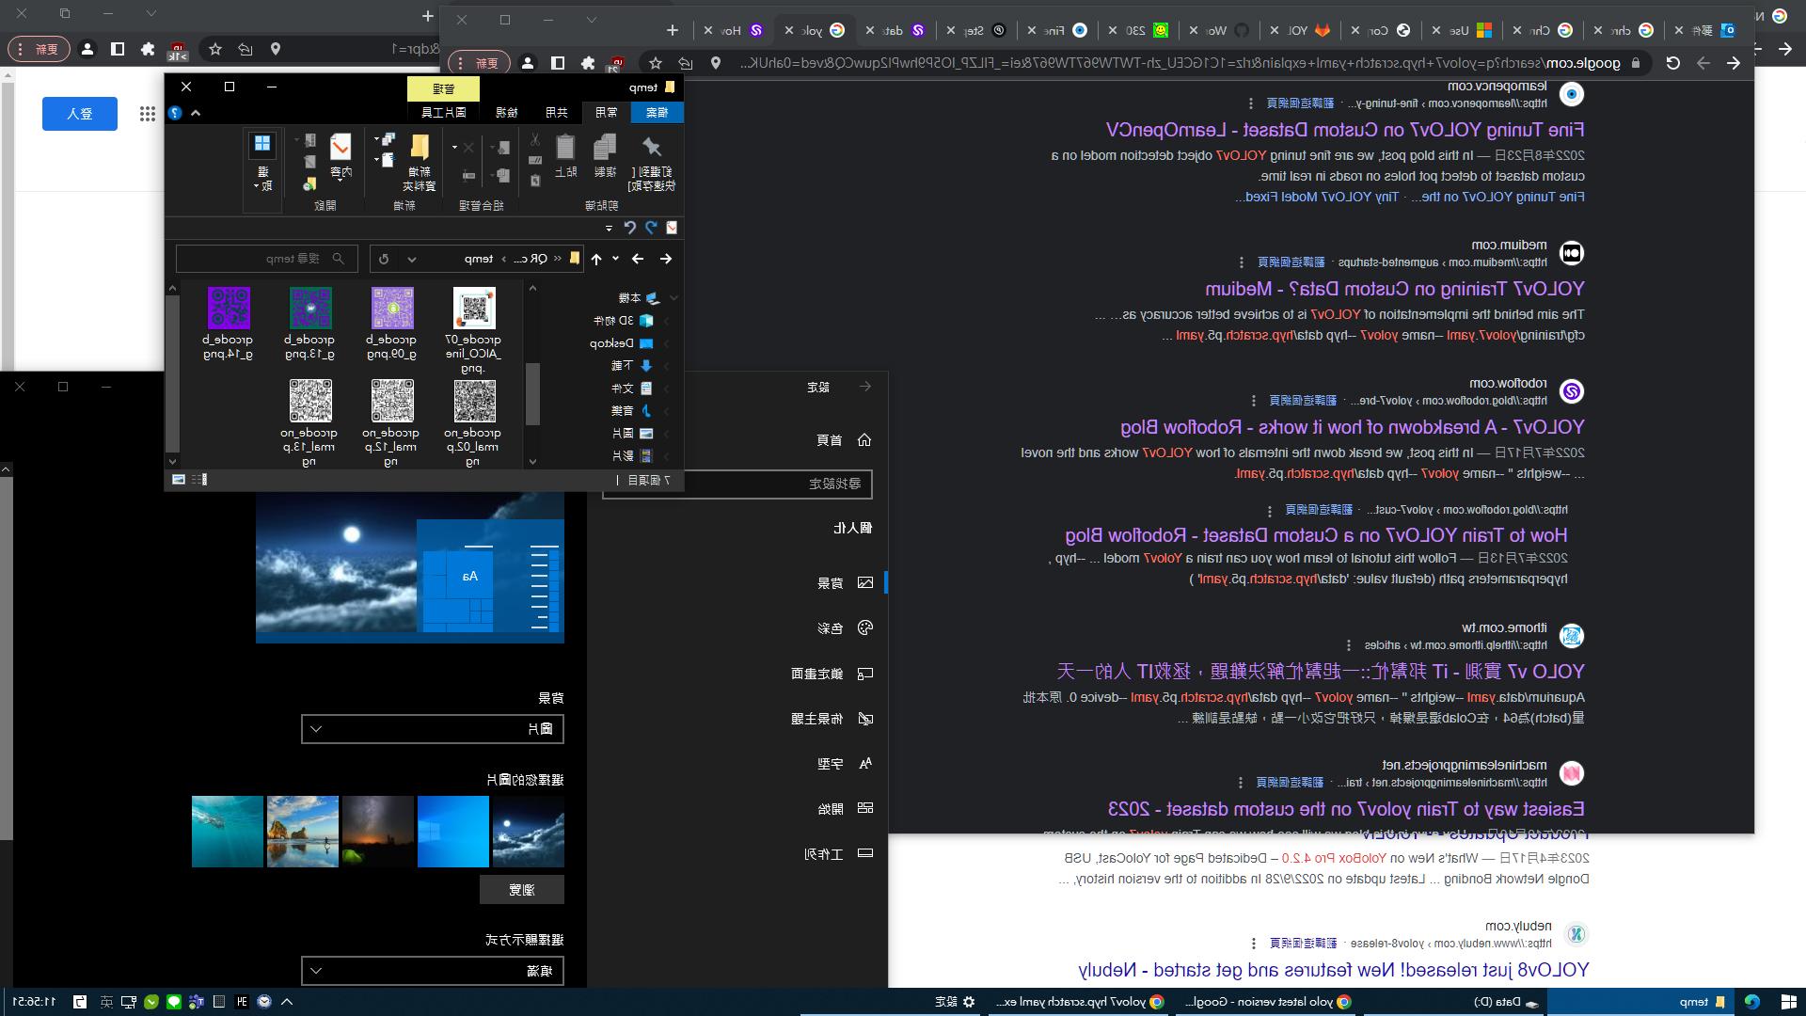The width and height of the screenshot is (1806, 1016).
Task: Switch to the 圖片工具 ribbon tab
Action: tap(444, 113)
